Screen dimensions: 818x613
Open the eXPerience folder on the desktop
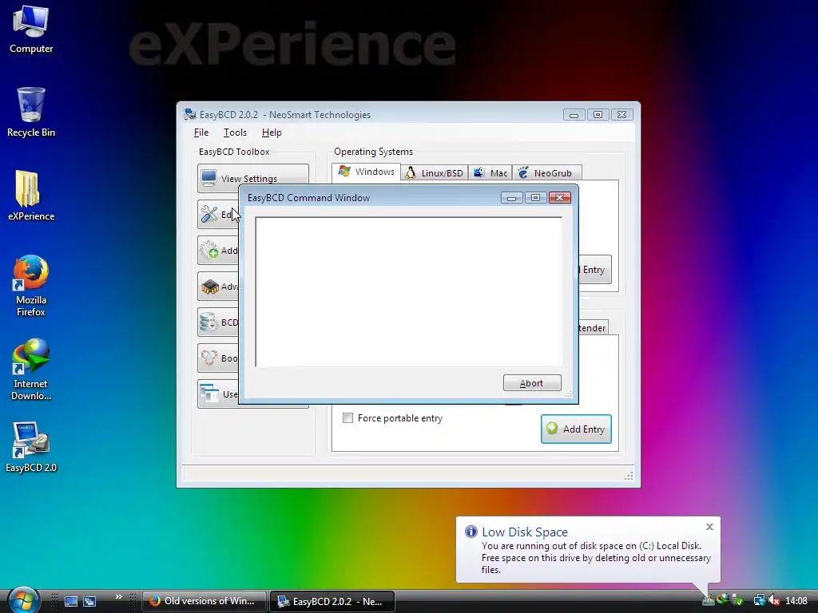click(31, 196)
